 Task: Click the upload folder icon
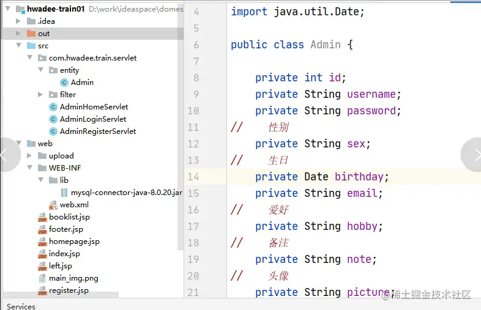[42, 156]
